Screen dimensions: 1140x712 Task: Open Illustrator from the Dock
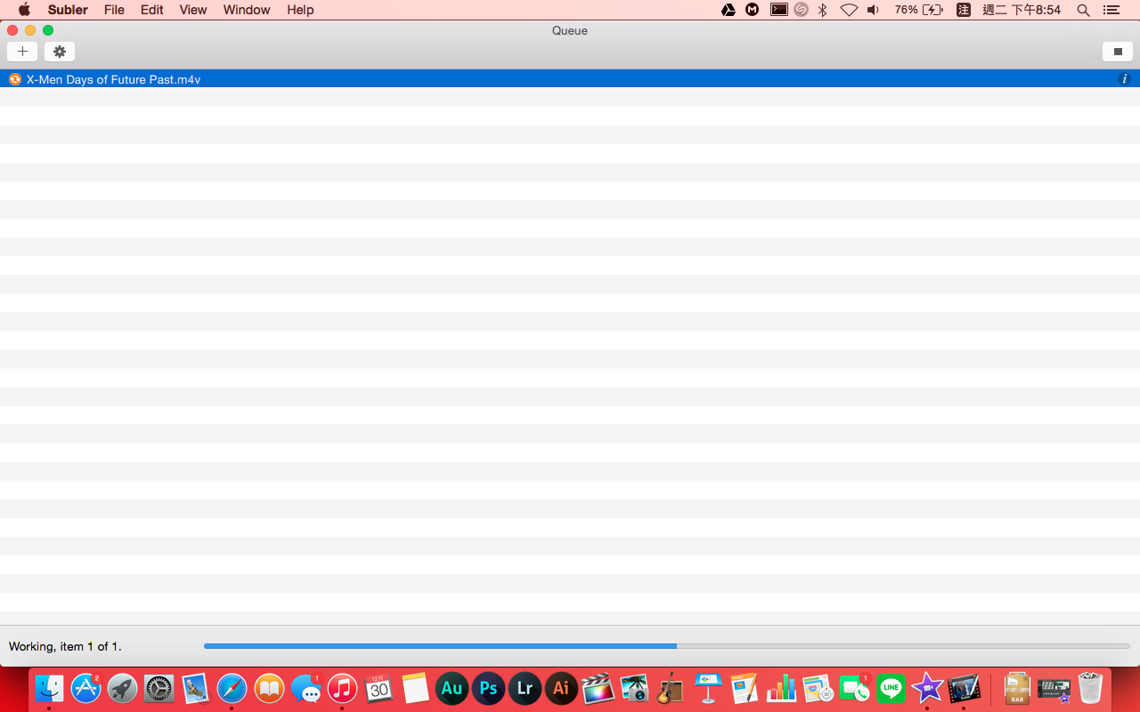point(561,688)
